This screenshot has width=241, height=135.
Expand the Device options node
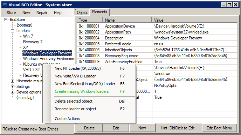[13, 92]
